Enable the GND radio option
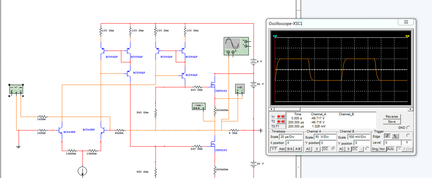 (408, 128)
